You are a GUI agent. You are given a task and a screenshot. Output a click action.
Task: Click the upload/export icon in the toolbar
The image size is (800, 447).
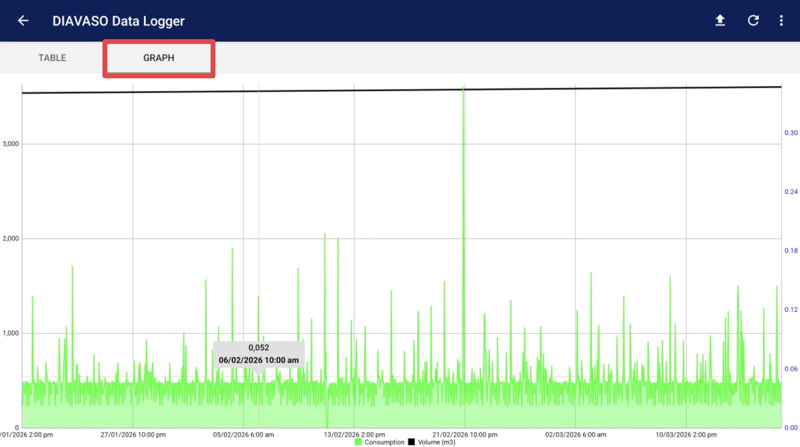click(720, 20)
